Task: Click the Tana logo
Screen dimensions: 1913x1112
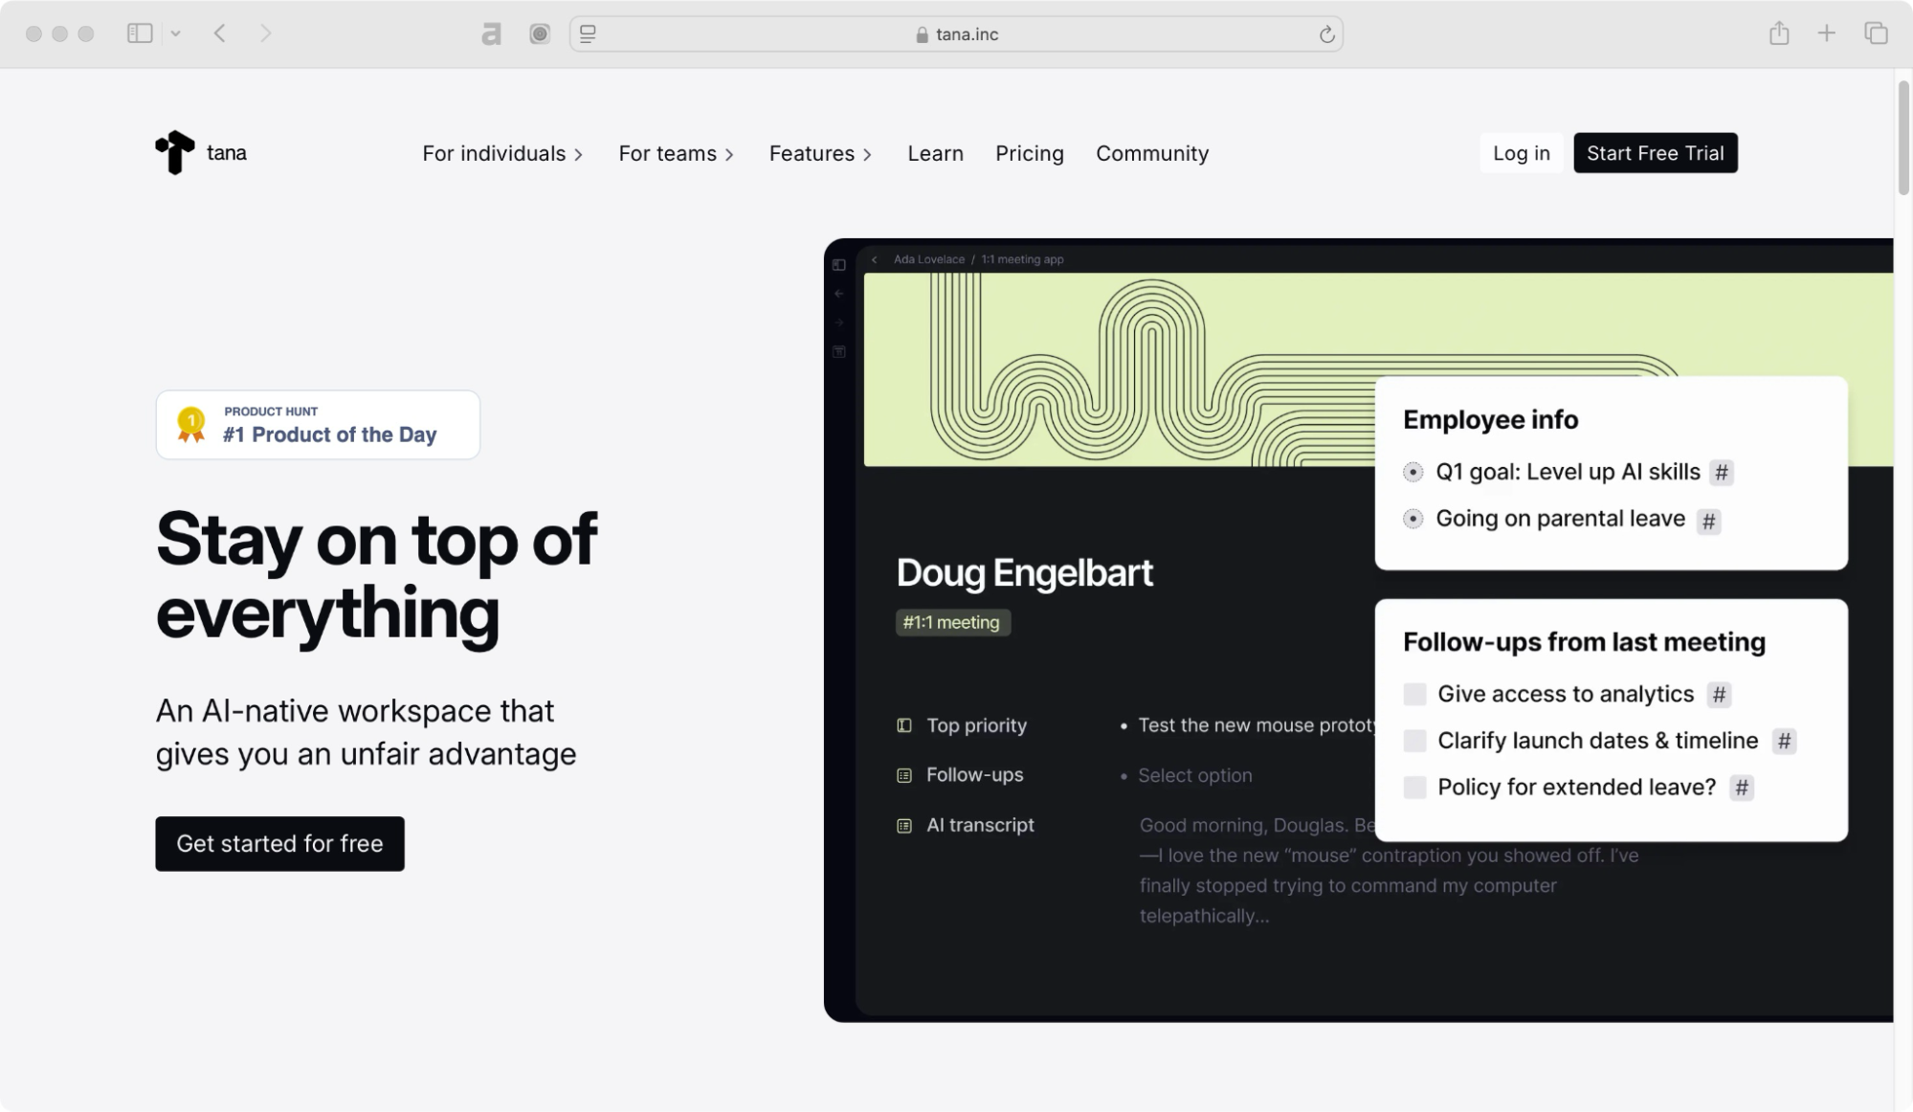Action: coord(199,152)
